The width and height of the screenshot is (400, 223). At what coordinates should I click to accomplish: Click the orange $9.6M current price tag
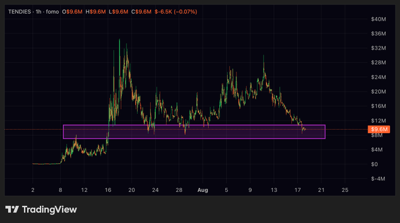379,129
